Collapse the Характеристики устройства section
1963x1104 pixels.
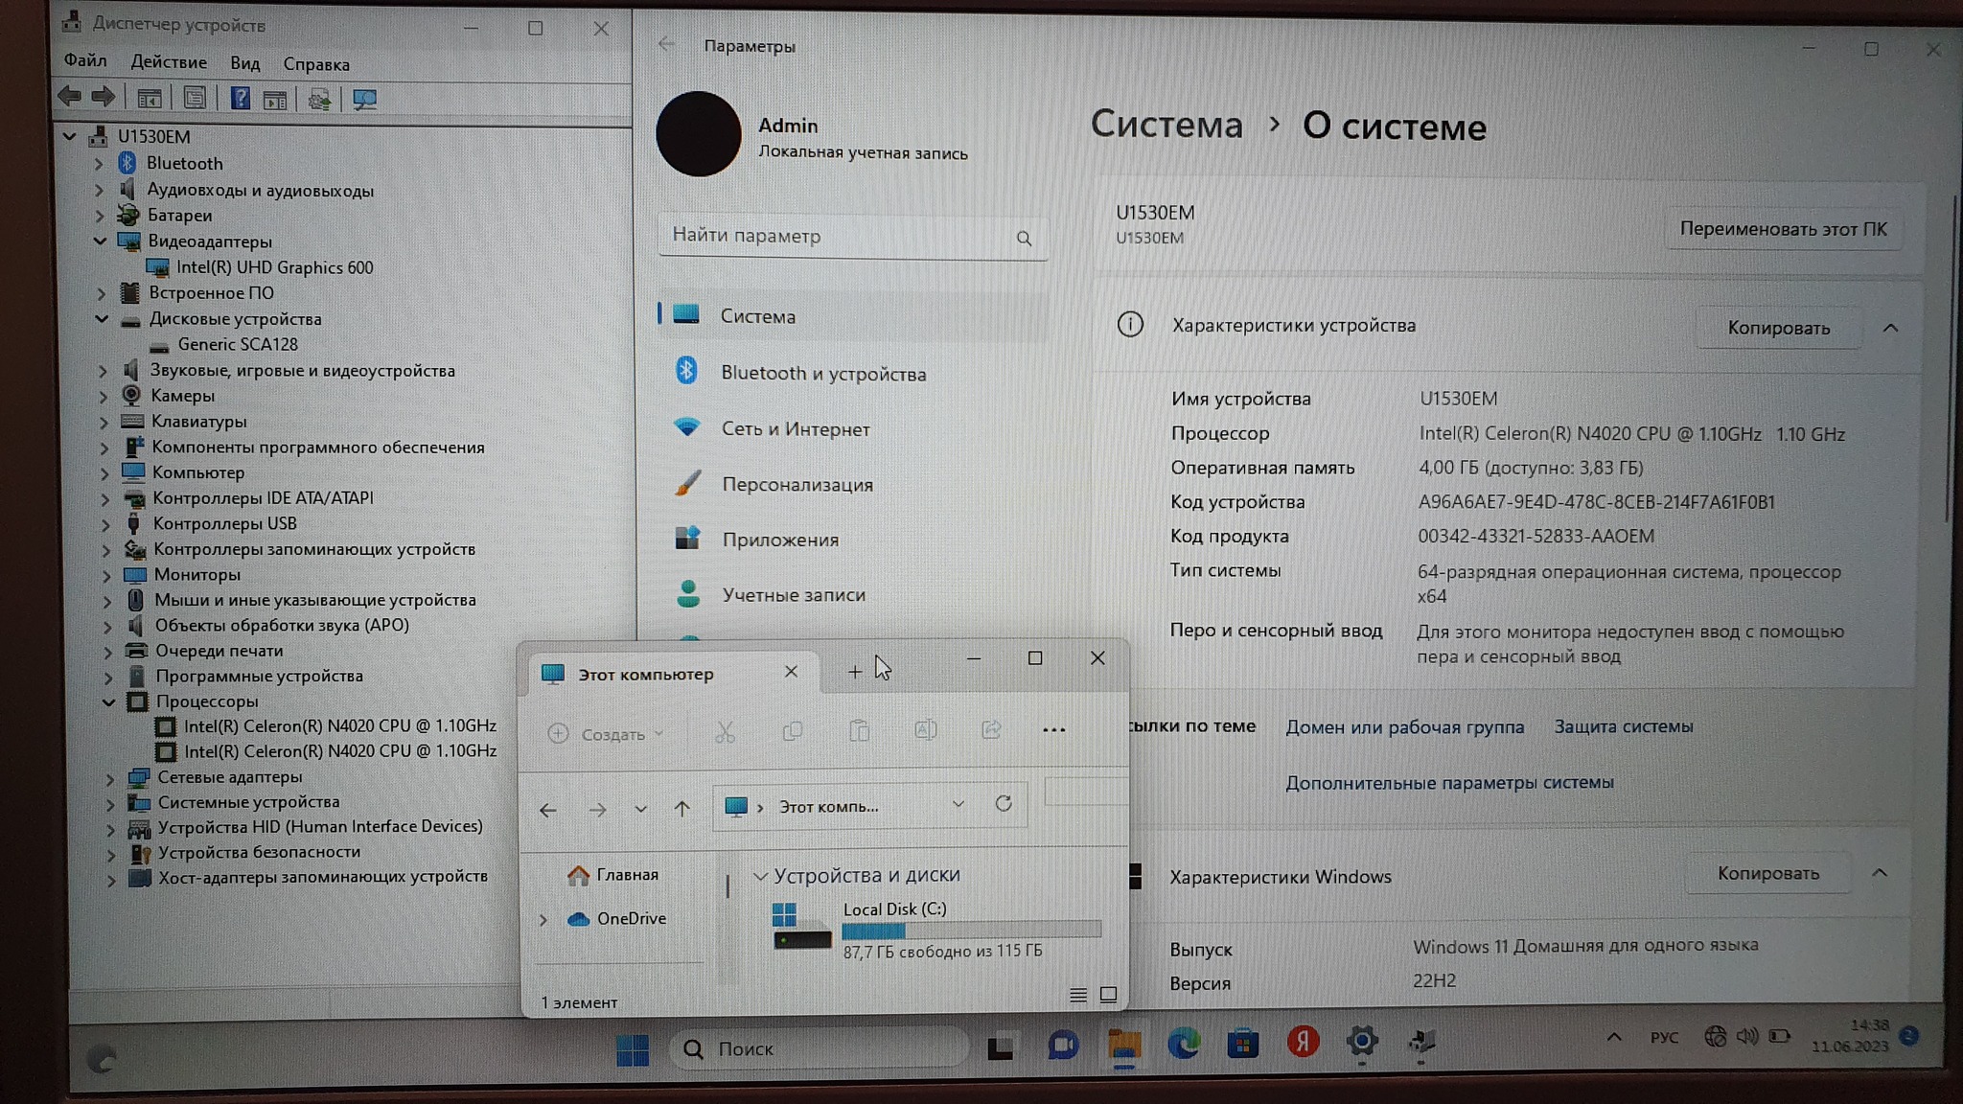coord(1889,328)
